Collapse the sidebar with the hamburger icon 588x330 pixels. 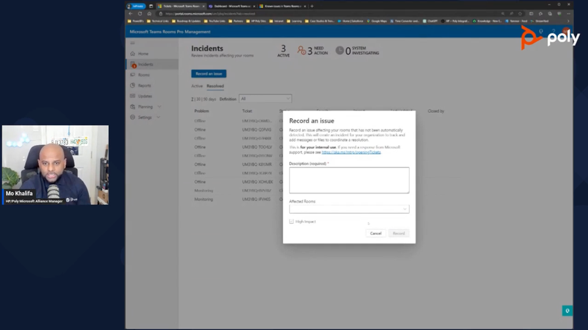[x=132, y=43]
